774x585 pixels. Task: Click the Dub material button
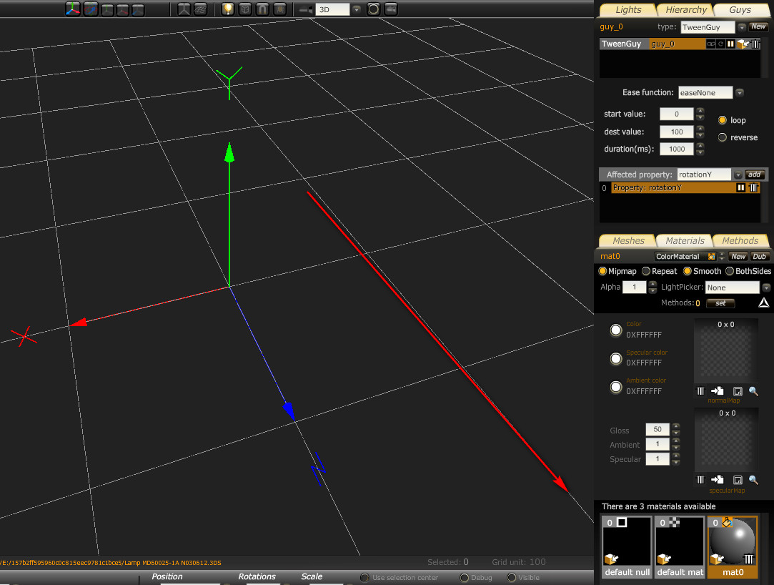click(759, 256)
